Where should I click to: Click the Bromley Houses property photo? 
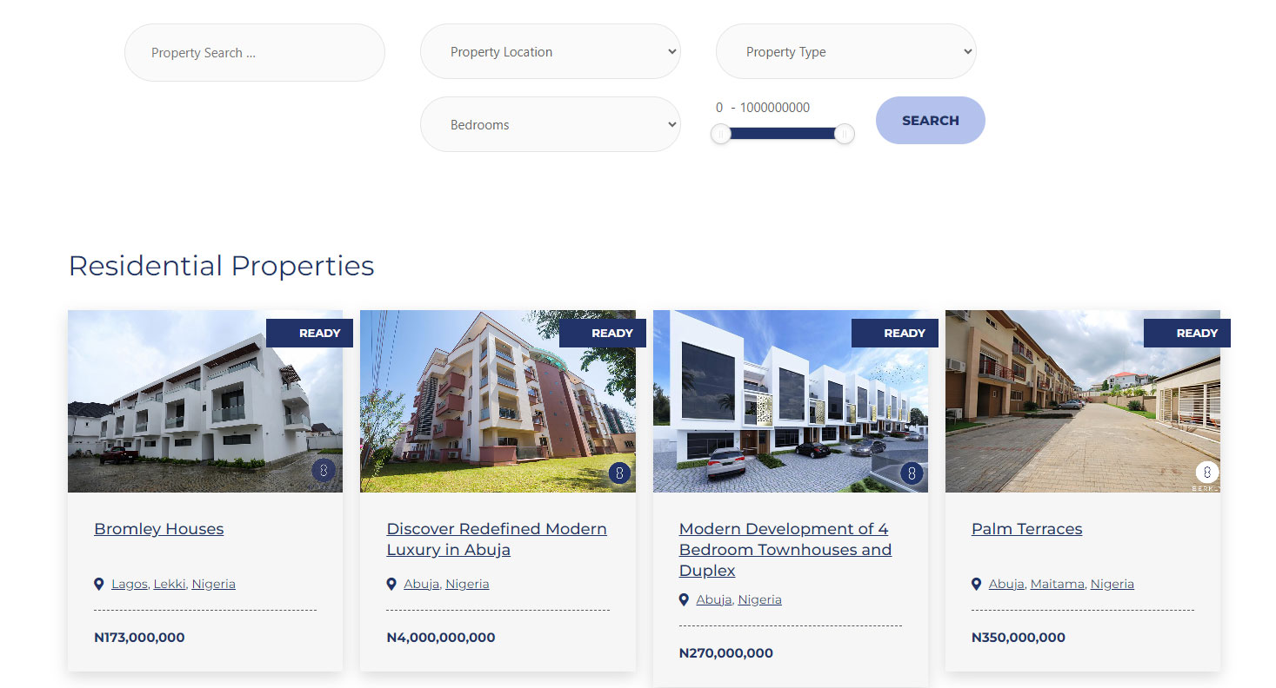[x=205, y=401]
